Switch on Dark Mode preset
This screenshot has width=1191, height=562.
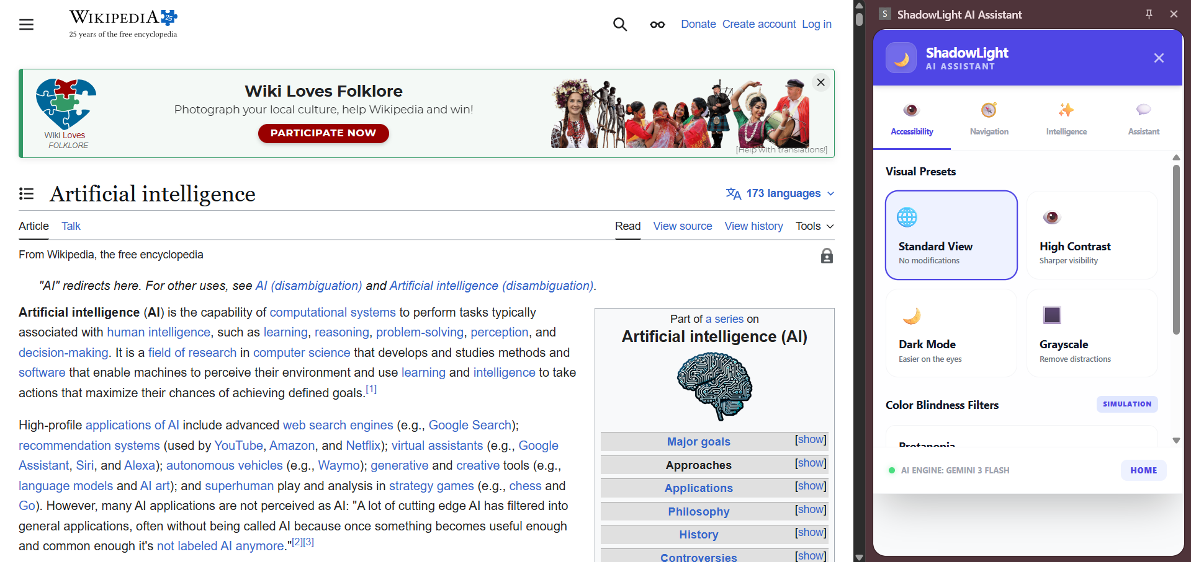[951, 333]
